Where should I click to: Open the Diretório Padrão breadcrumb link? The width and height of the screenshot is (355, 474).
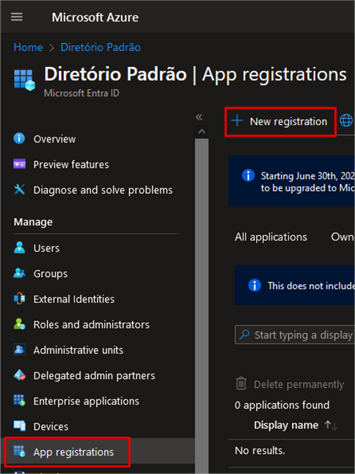(100, 47)
